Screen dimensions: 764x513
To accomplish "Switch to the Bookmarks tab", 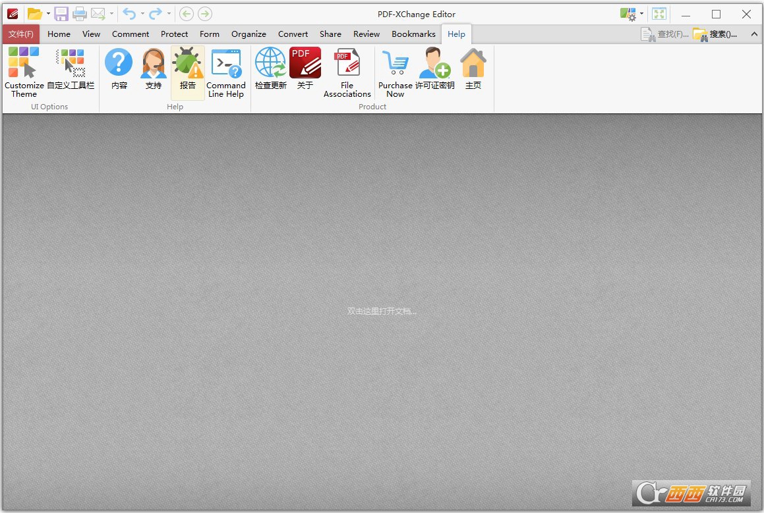I will [x=414, y=34].
